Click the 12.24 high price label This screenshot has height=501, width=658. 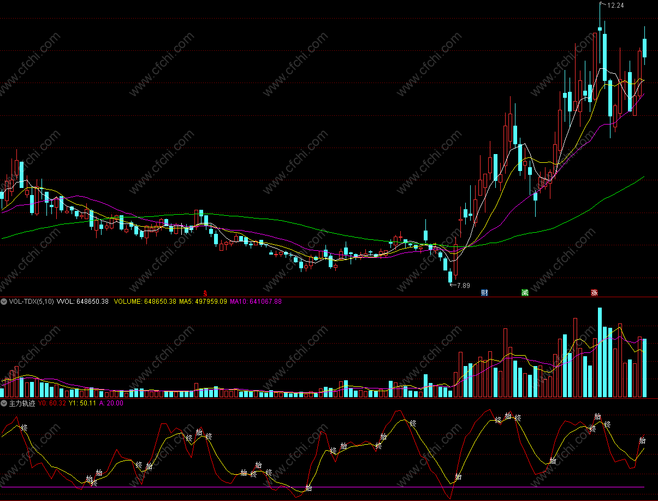click(x=615, y=5)
